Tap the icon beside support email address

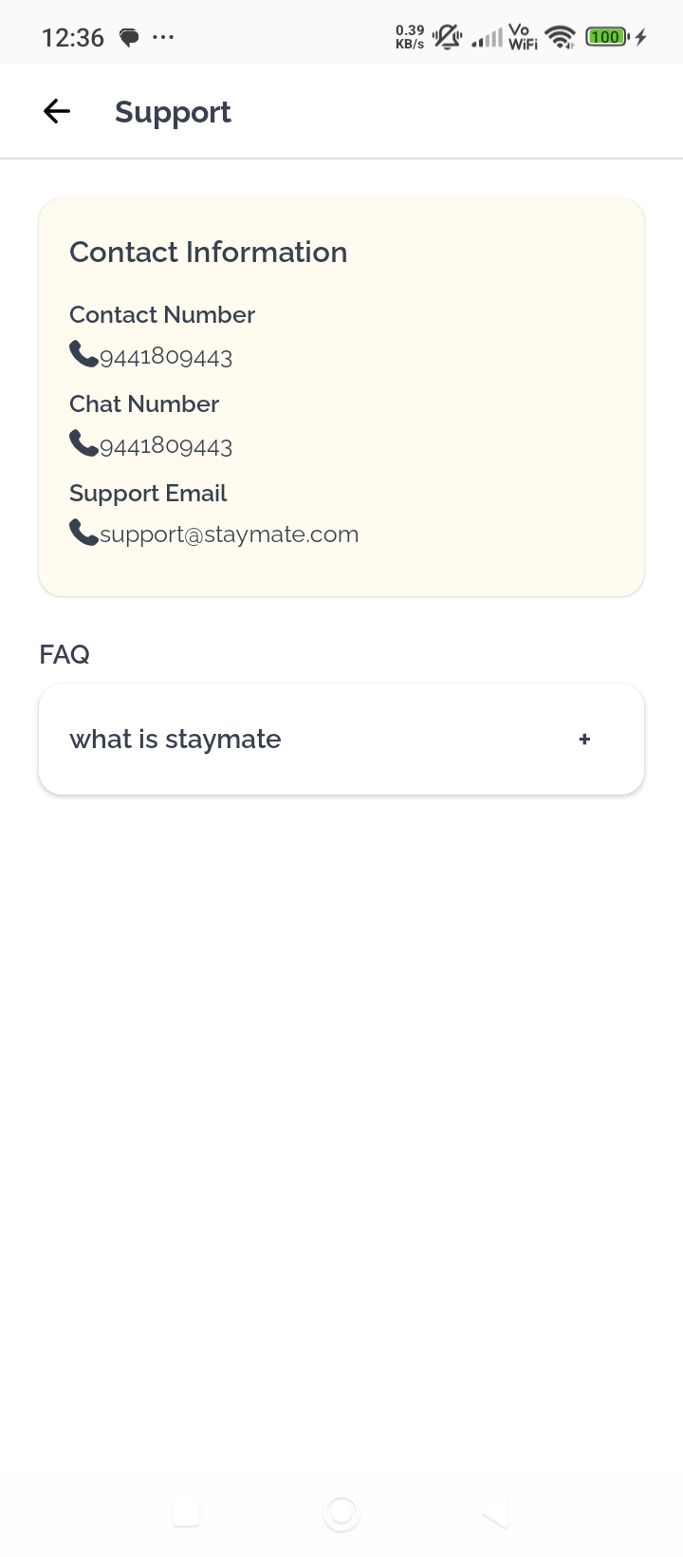tap(83, 534)
